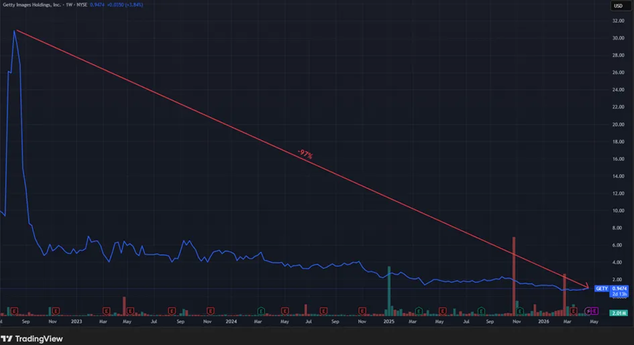Image resolution: width=634 pixels, height=345 pixels.
Task: Select the green earnings marker at Nov 2025
Action: [520, 311]
